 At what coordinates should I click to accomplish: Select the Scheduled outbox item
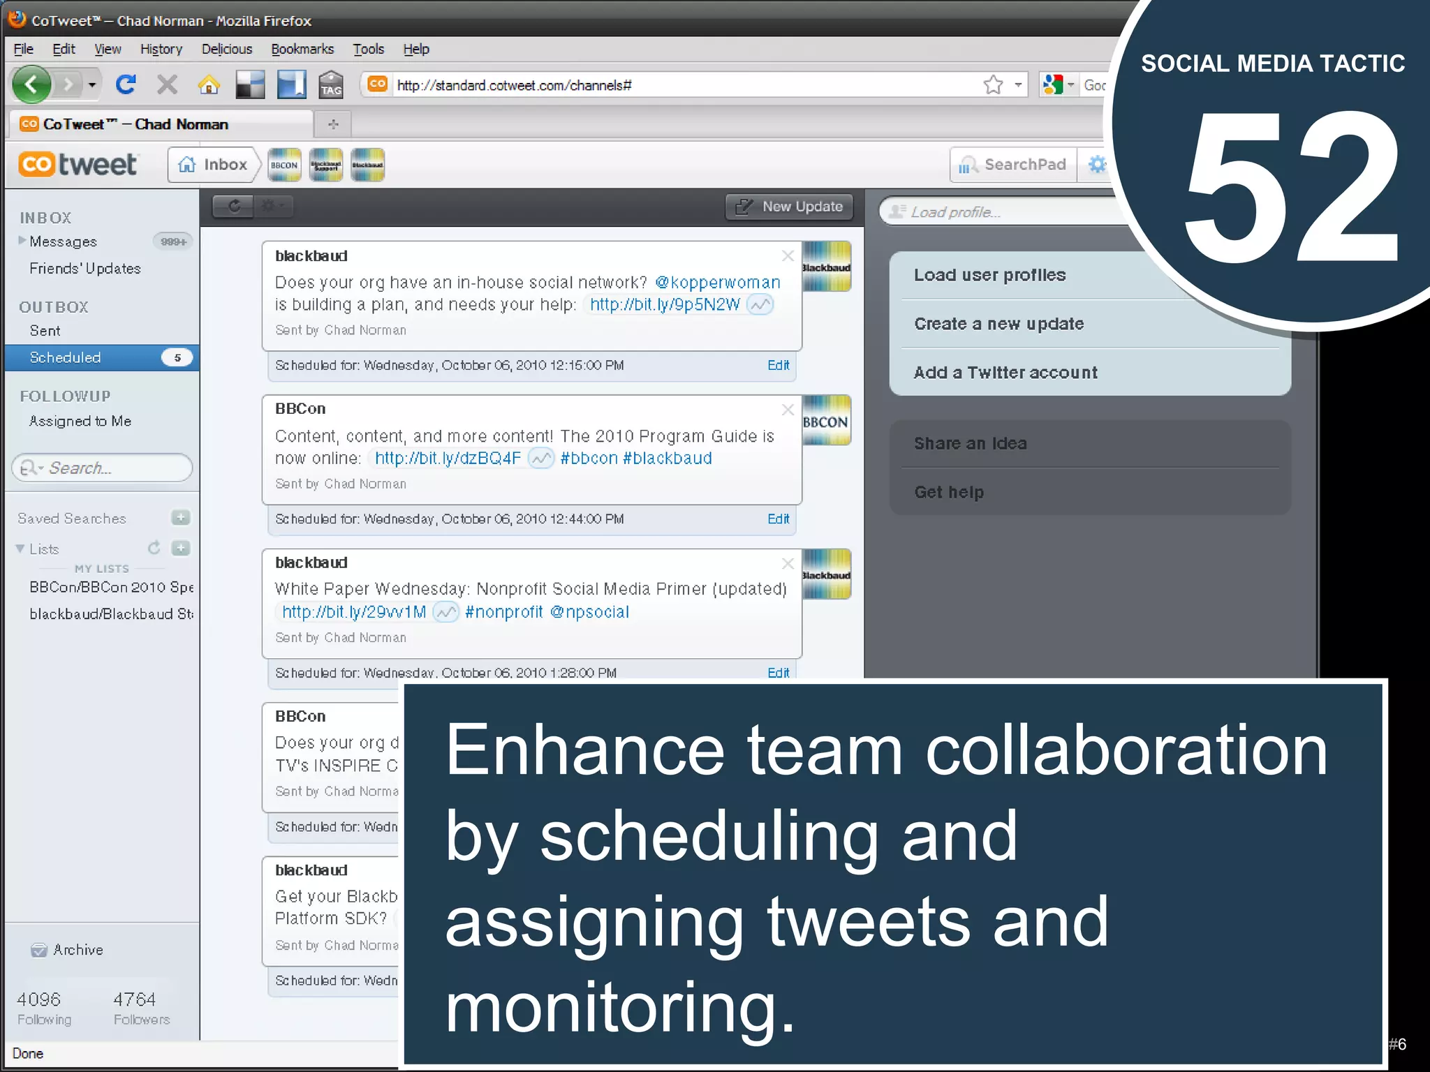102,357
